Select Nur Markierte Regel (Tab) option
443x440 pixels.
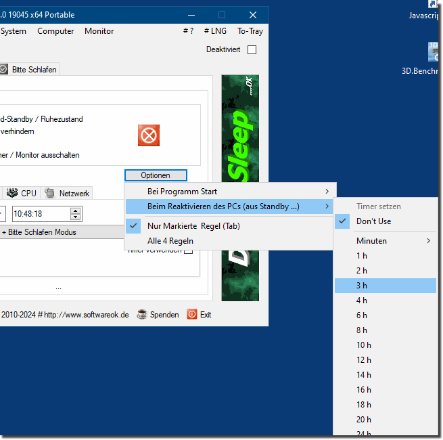229,226
